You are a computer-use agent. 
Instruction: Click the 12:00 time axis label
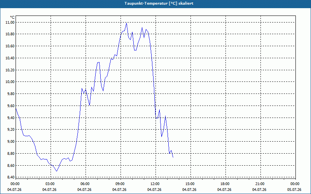tap(155, 184)
